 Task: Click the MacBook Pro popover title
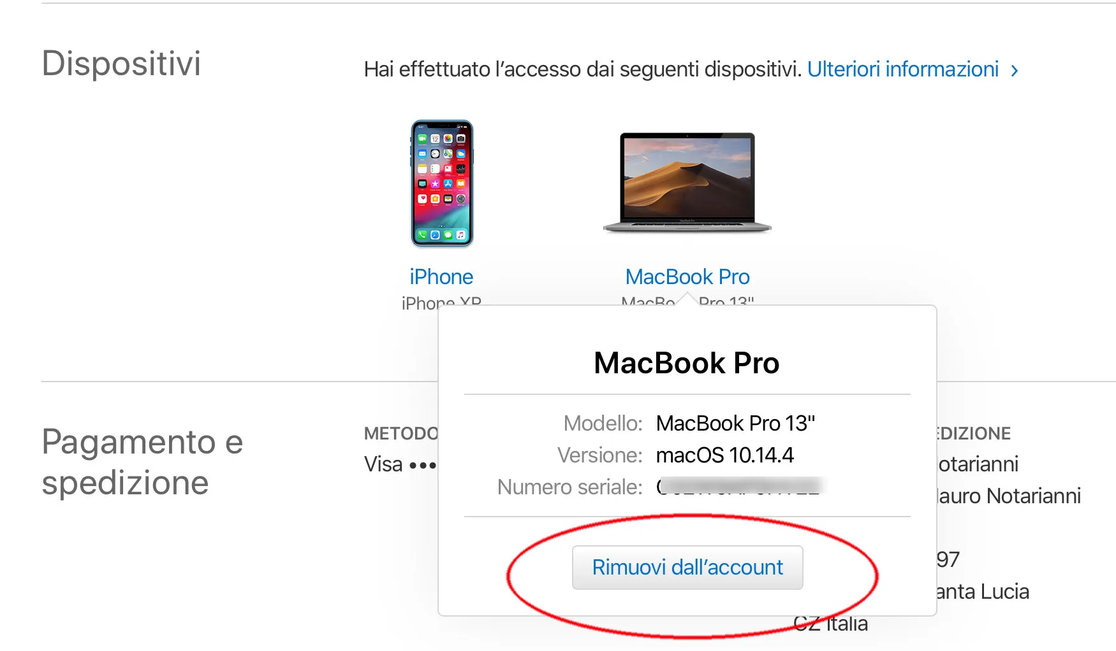(687, 363)
